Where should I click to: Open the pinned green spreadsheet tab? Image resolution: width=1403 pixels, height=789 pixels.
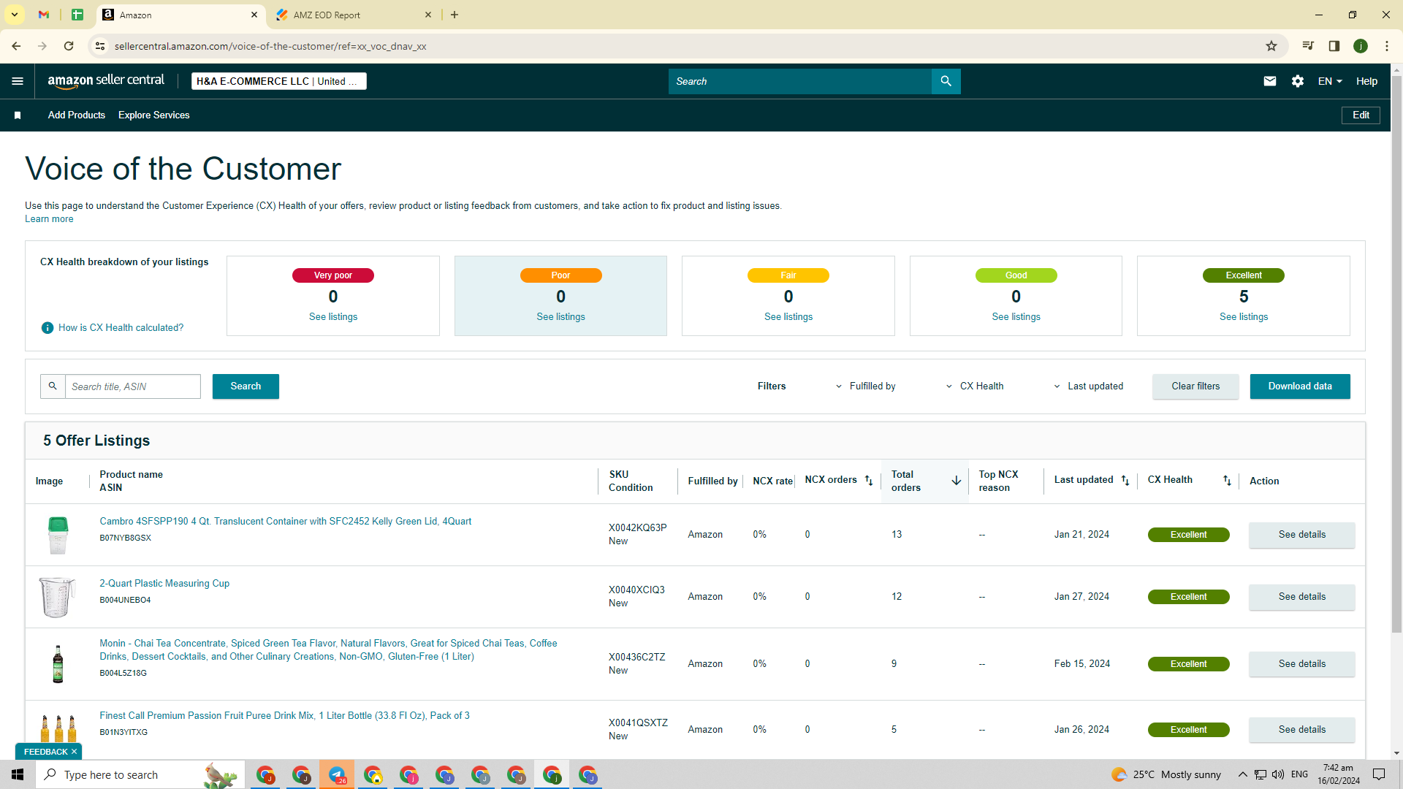(x=77, y=15)
